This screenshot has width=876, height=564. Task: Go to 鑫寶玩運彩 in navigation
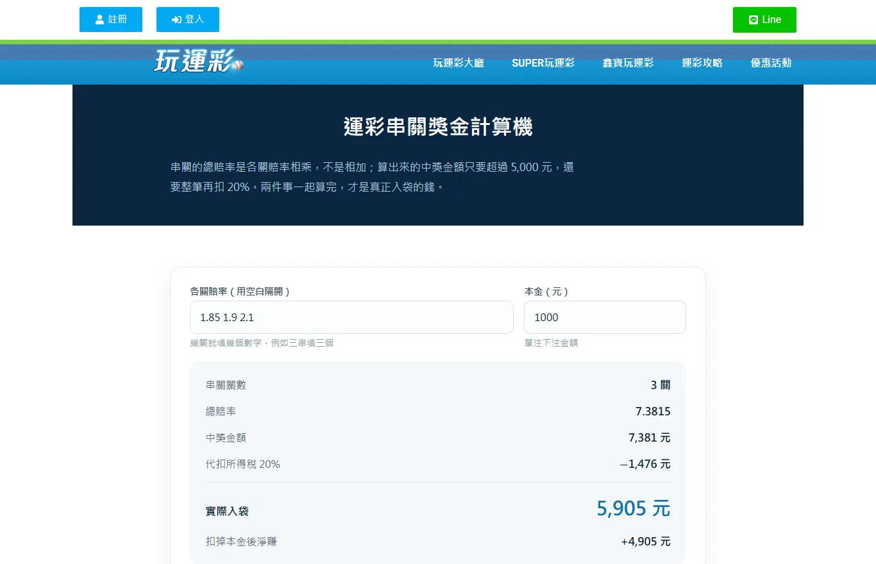coord(628,63)
